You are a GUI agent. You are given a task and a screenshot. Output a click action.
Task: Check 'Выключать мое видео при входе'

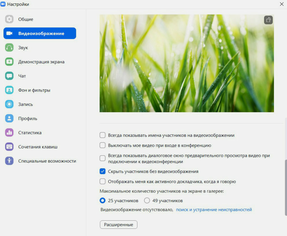[x=103, y=146]
